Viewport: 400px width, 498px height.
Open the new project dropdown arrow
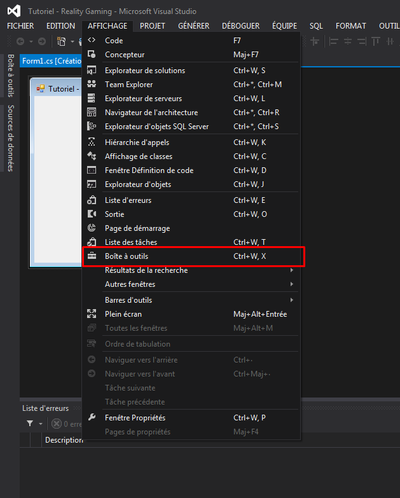72,41
